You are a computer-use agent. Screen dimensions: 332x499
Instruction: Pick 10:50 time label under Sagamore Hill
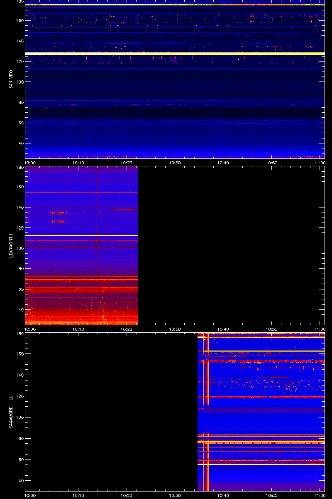coord(272,495)
